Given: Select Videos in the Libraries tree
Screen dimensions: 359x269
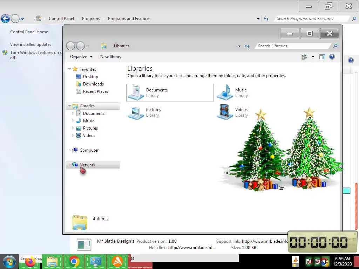Looking at the screenshot, I should pos(89,136).
